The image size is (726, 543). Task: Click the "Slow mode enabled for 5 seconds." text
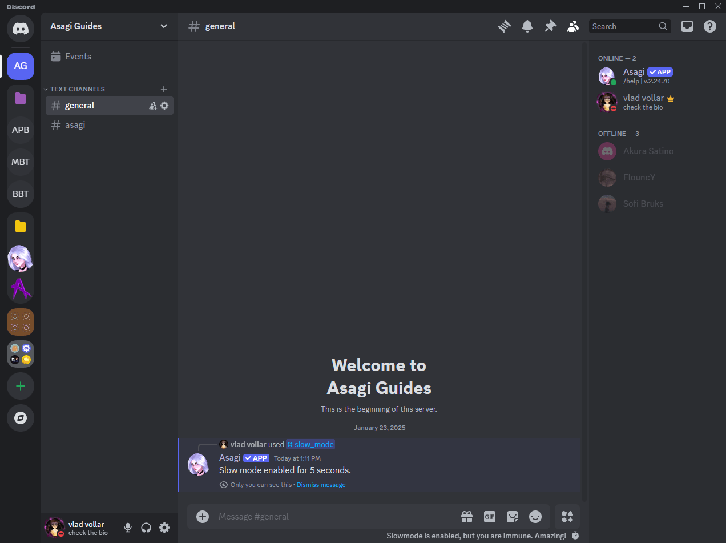(285, 470)
